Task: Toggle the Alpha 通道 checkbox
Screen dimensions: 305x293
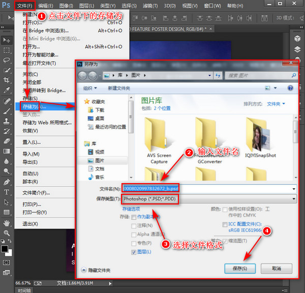Action: pyautogui.click(x=134, y=235)
